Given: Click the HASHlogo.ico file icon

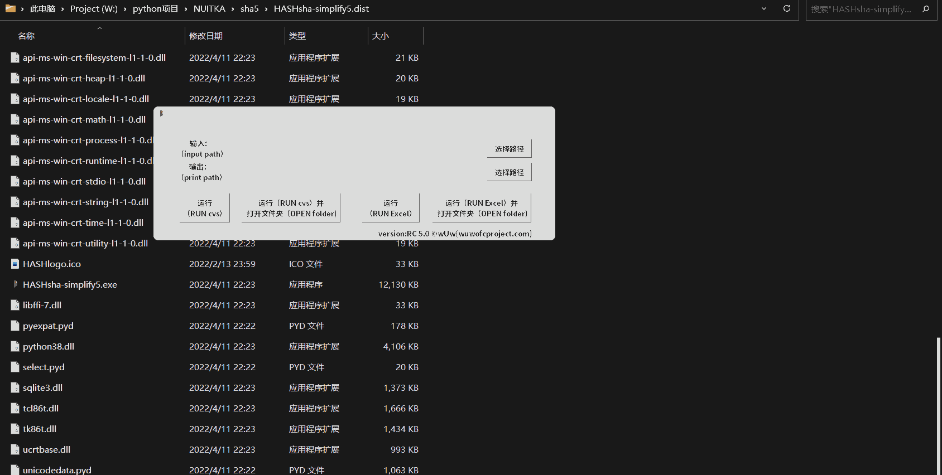Looking at the screenshot, I should pos(15,264).
